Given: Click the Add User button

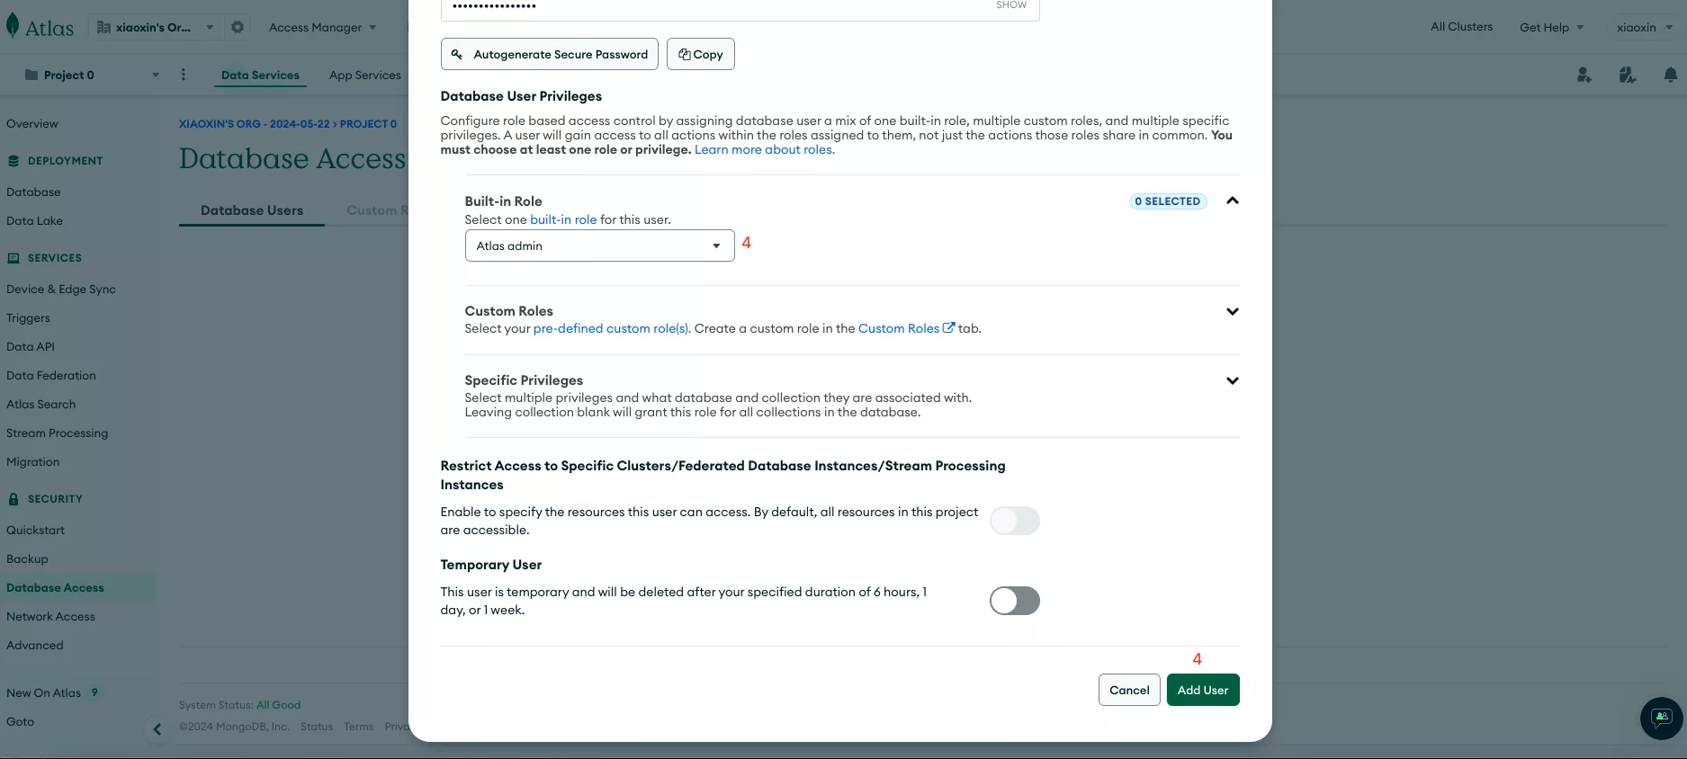Looking at the screenshot, I should (x=1203, y=690).
